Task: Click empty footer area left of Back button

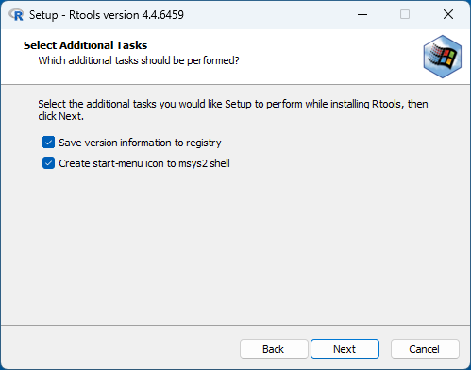Action: click(x=120, y=348)
